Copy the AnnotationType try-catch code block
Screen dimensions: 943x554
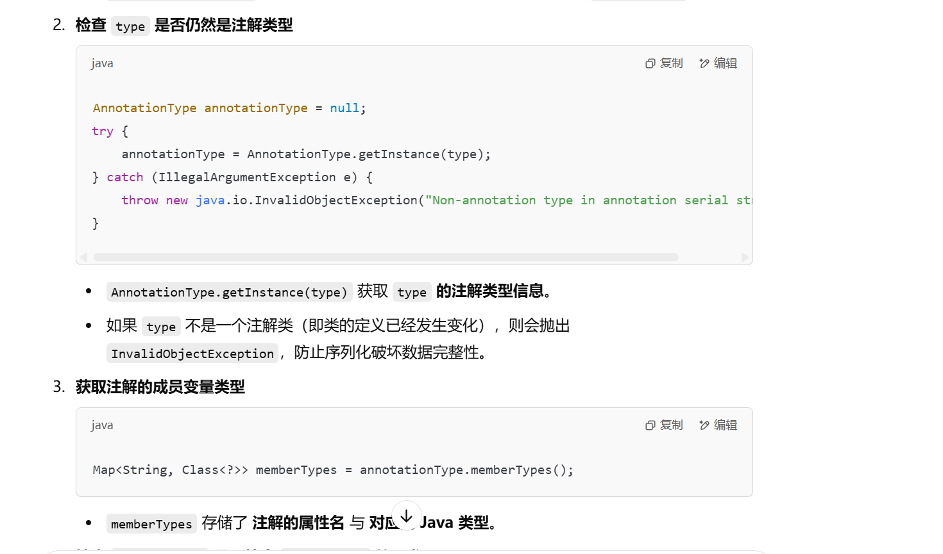[664, 63]
